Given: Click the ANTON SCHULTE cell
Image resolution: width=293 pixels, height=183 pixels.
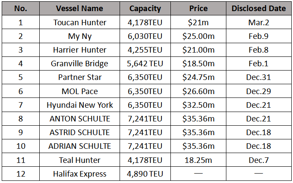Looking at the screenshot, I should (79, 119).
